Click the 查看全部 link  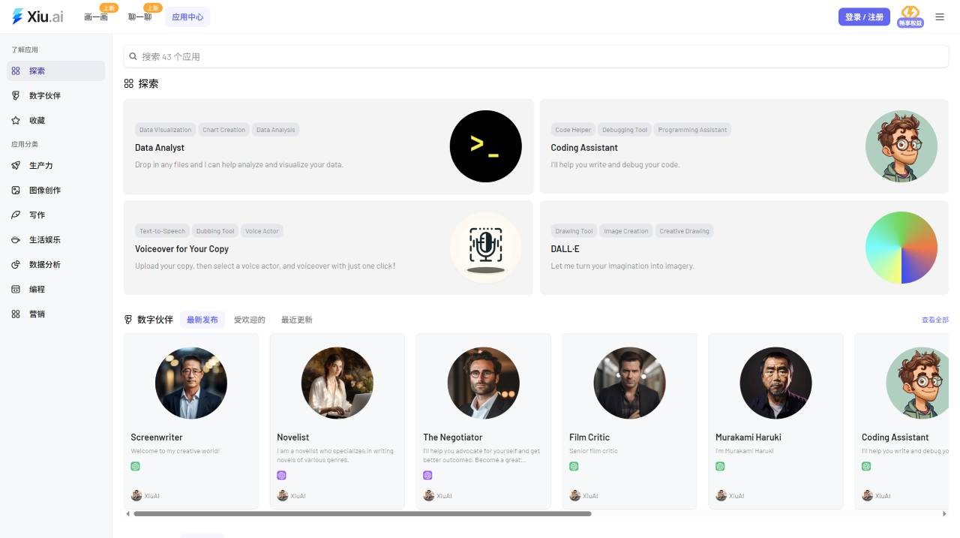coord(935,320)
